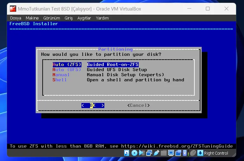Image resolution: width=244 pixels, height=161 pixels.
Task: Click 'How would you like to partition' prompt
Action: click(101, 54)
